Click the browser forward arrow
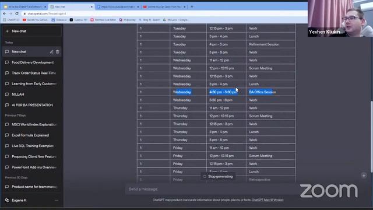This screenshot has height=210, width=373. click(10, 13)
